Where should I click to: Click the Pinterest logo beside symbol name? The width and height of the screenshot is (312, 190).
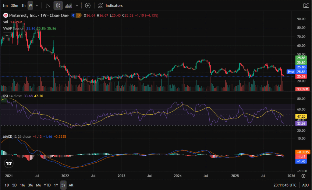5,15
